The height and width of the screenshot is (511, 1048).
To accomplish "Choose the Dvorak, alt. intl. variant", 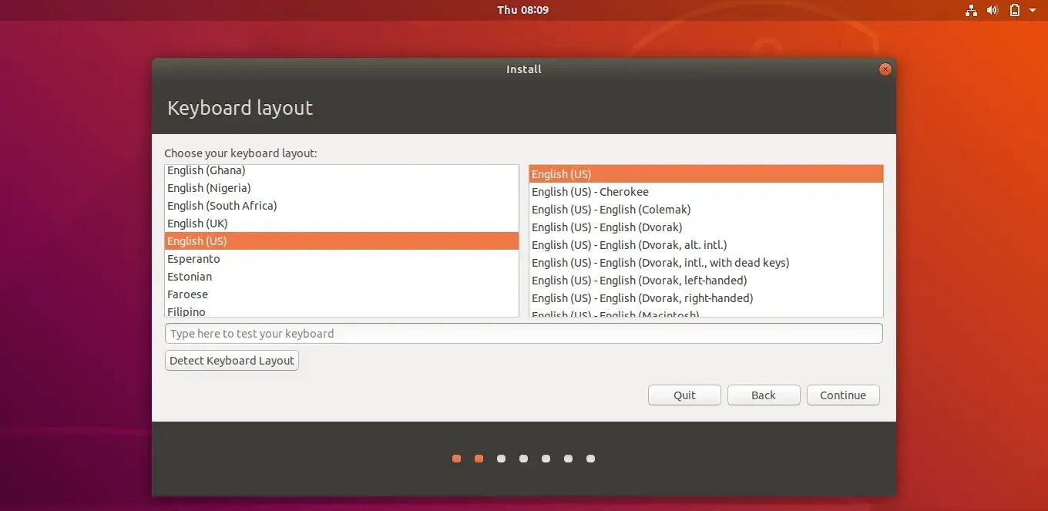I will coord(706,245).
